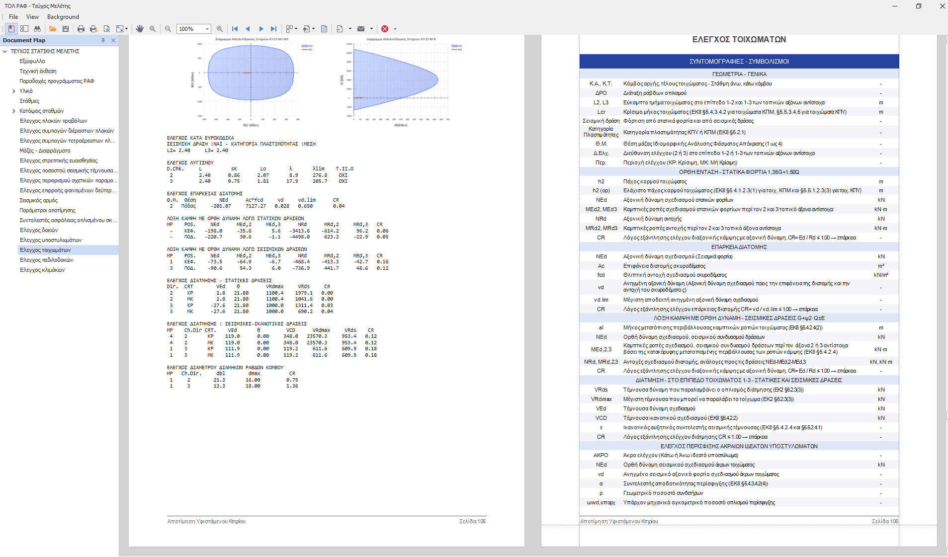The height and width of the screenshot is (557, 948).
Task: Select Τεχνική έκθεση in the document map
Action: click(38, 71)
